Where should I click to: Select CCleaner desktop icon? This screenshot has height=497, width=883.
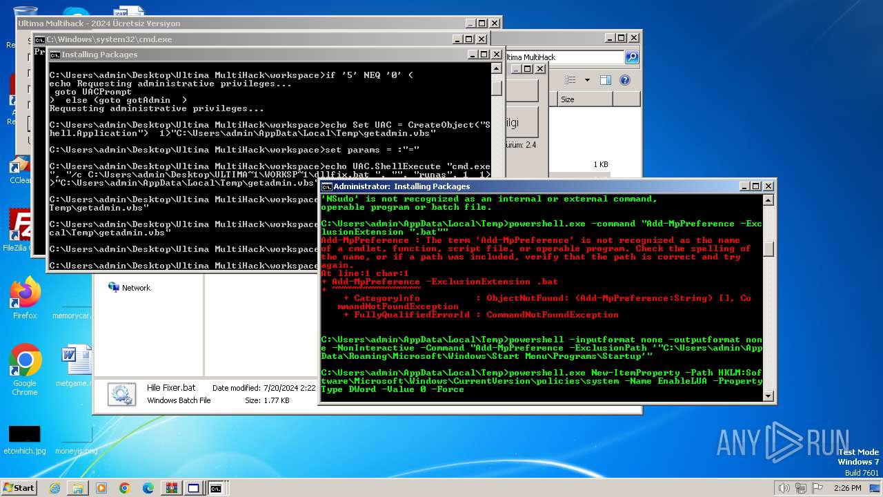point(19,170)
